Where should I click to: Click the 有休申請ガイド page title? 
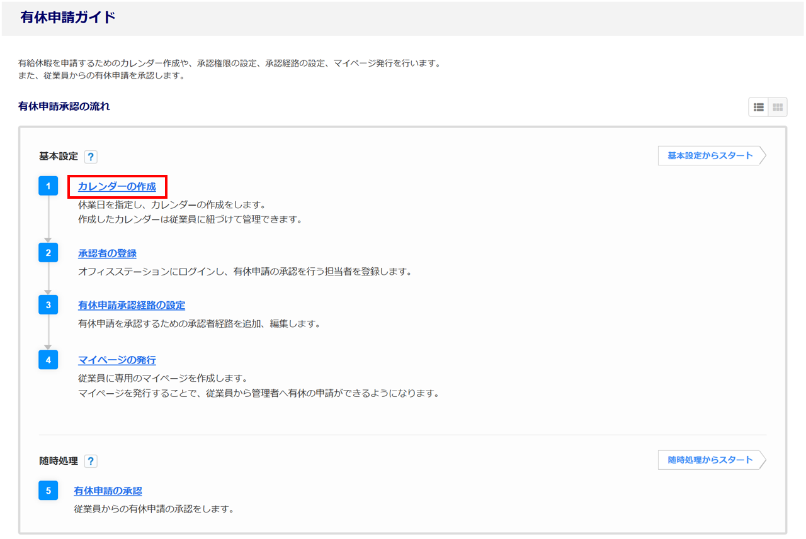click(68, 18)
